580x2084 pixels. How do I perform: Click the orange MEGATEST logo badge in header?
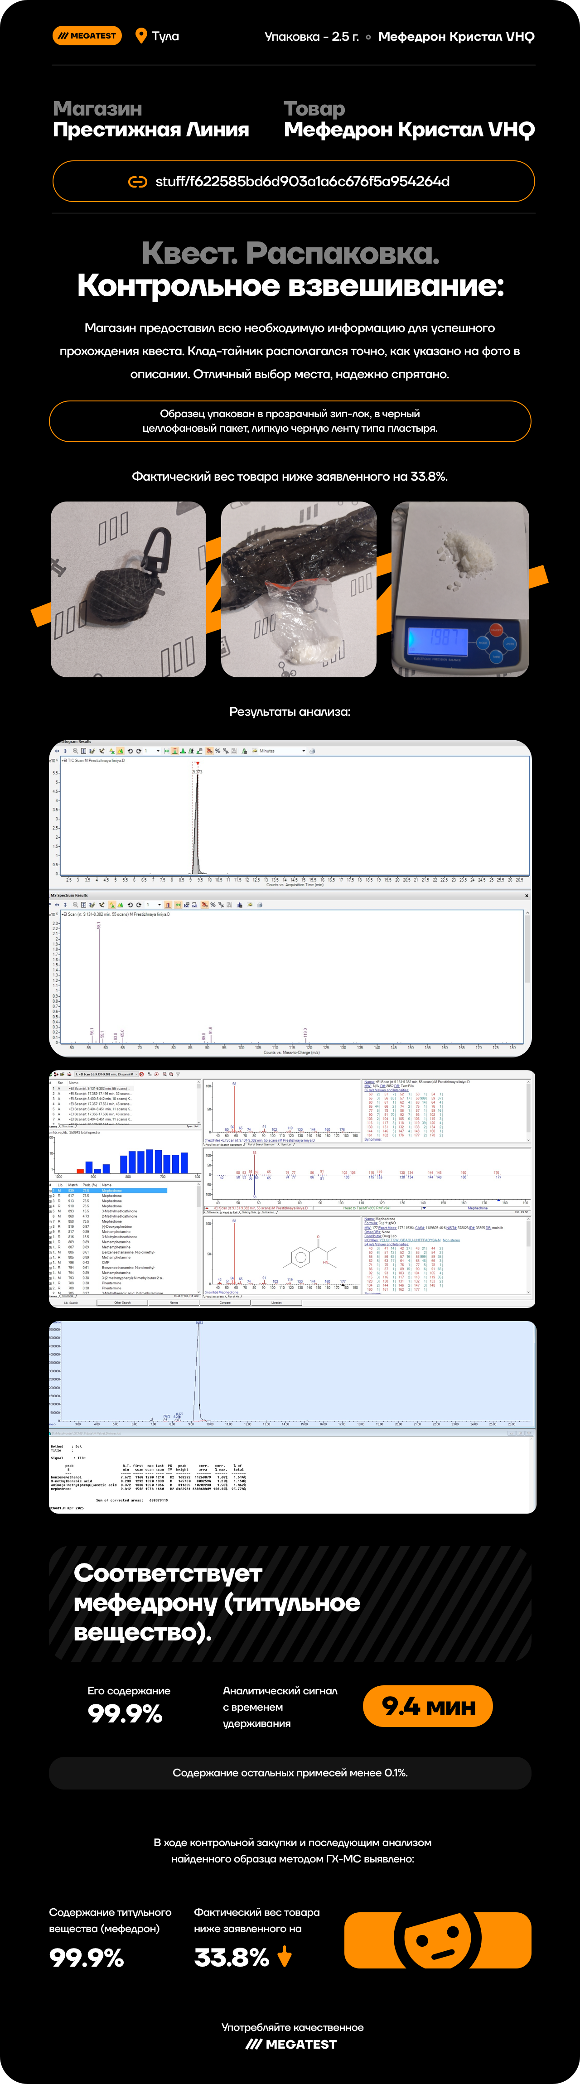pos(87,36)
